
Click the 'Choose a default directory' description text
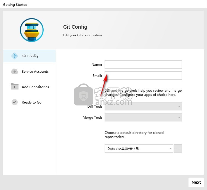(x=134, y=135)
